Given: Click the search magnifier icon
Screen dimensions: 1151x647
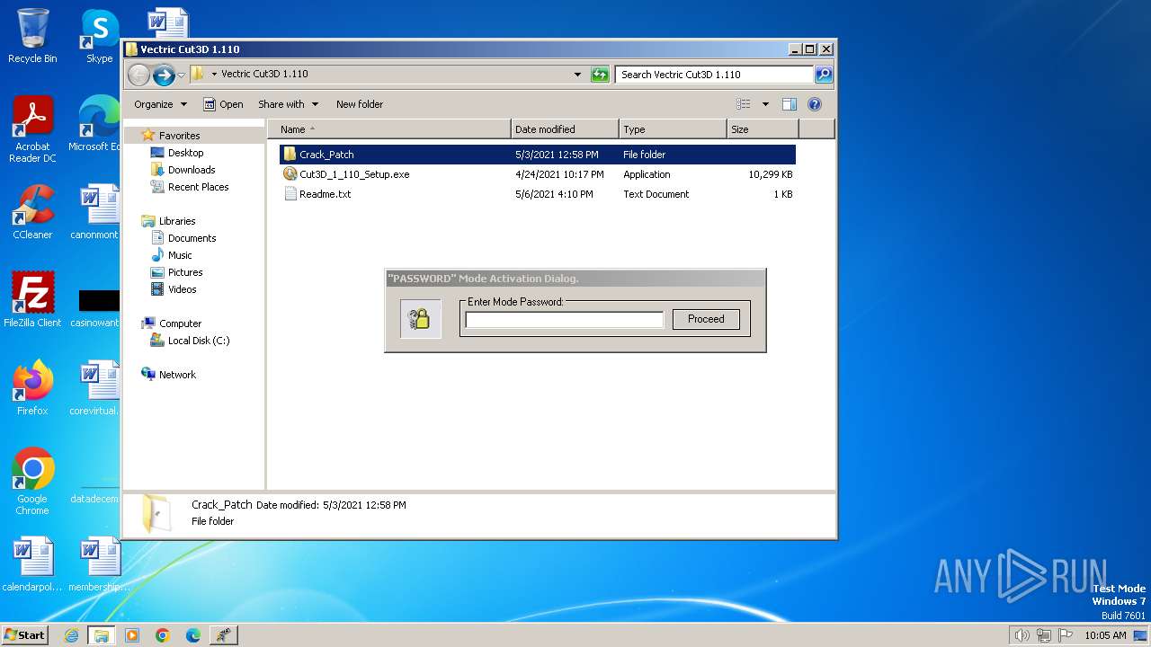Looking at the screenshot, I should click(824, 75).
